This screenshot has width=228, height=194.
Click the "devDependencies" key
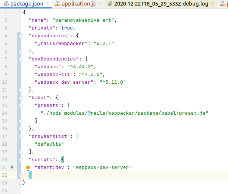[x=54, y=59]
